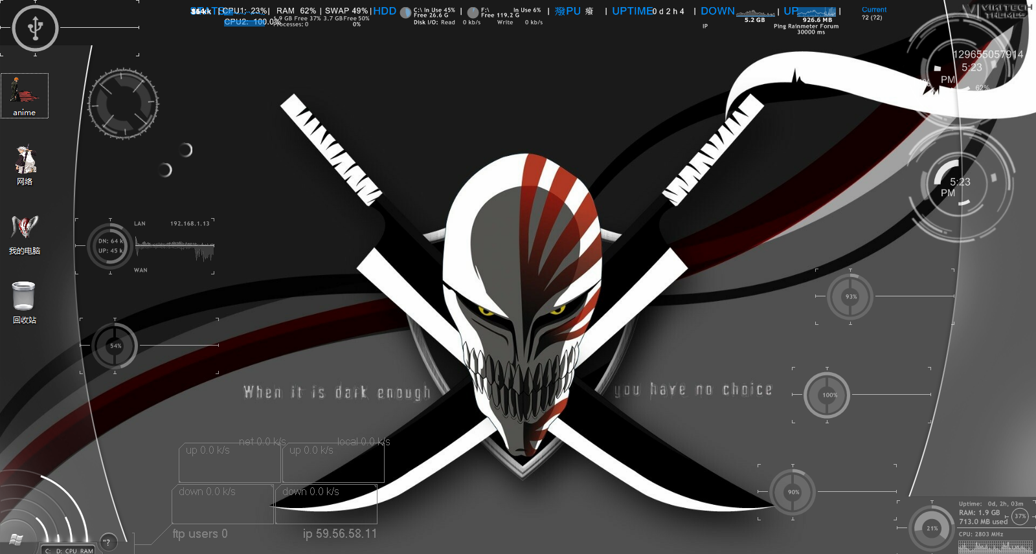
Task: Click the LAN DN/UP network circle
Action: coord(110,246)
